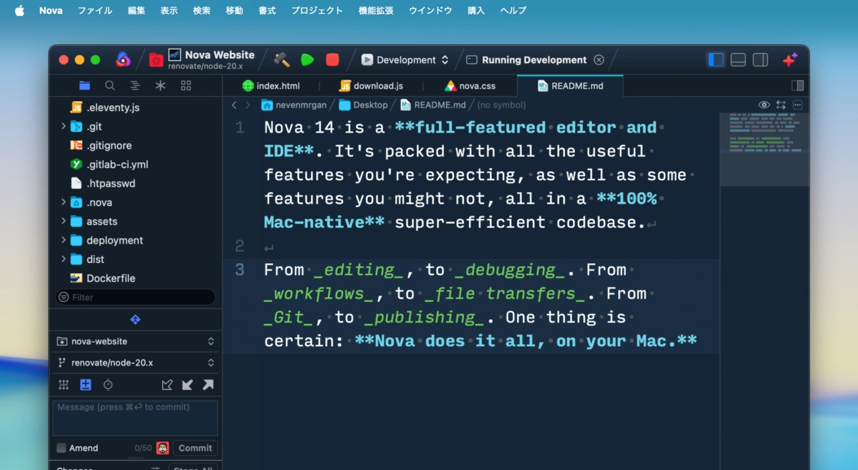Open the Development task selector
This screenshot has width=858, height=470.
(x=405, y=60)
